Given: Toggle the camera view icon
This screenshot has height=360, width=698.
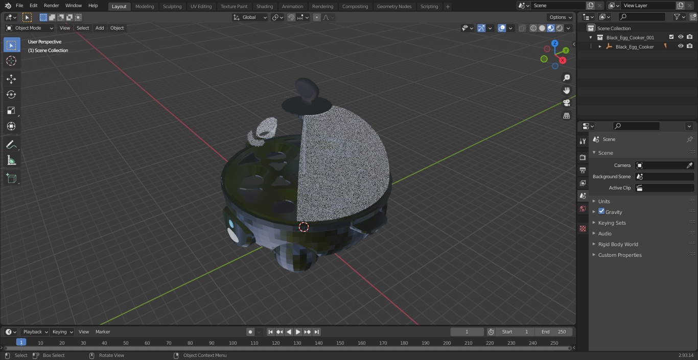Looking at the screenshot, I should coord(566,103).
